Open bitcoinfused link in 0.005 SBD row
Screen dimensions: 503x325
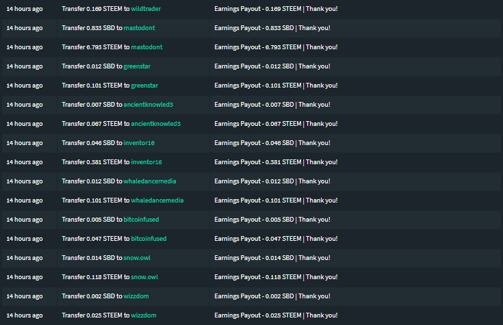pos(141,220)
